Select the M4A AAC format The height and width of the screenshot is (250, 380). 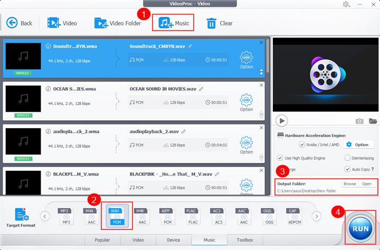coord(90,216)
